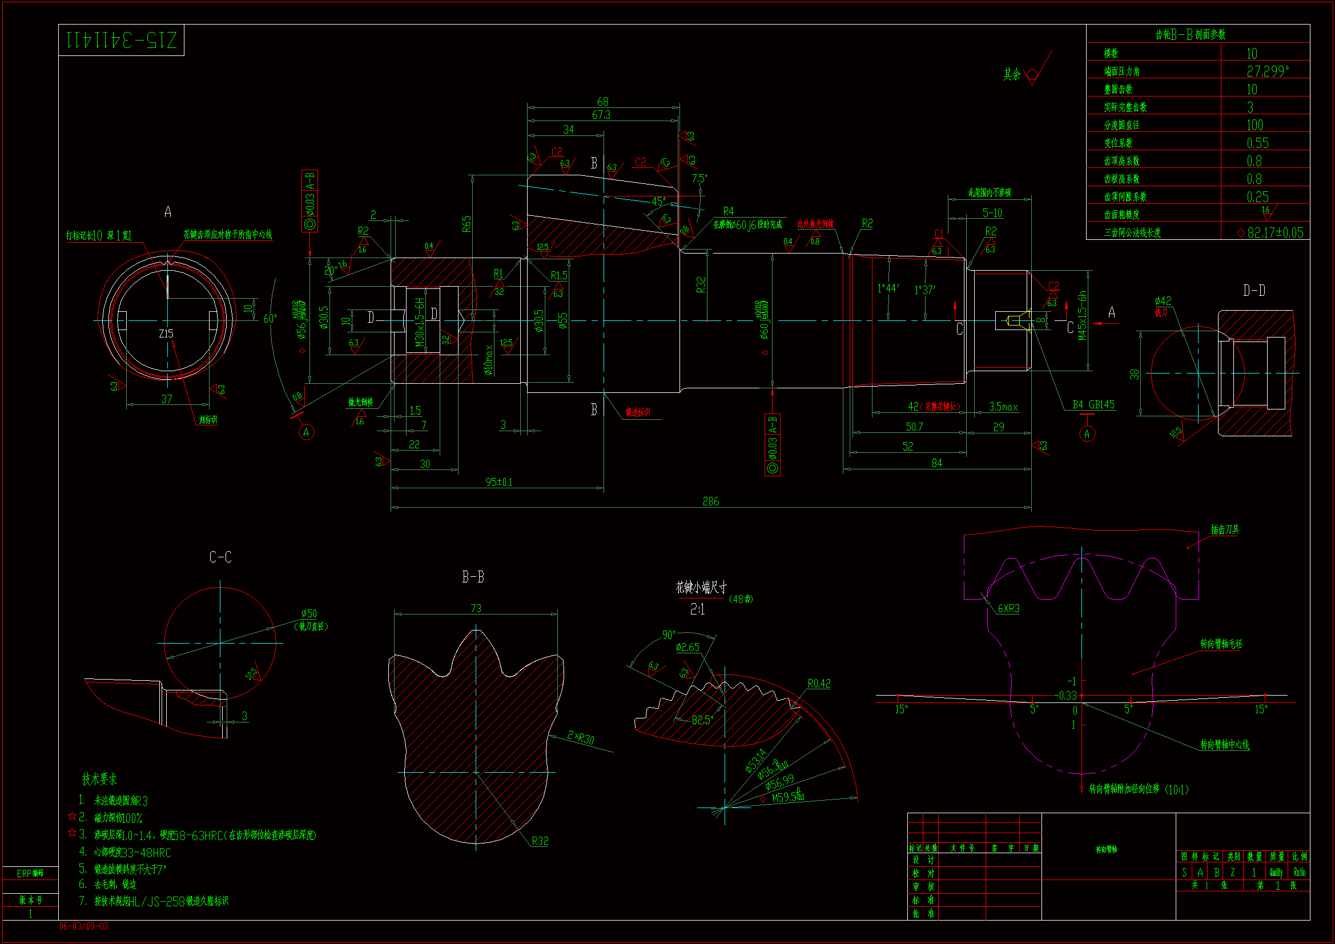Click the M45x1.5-6h thread annotation
The width and height of the screenshot is (1335, 944).
click(x=1081, y=316)
